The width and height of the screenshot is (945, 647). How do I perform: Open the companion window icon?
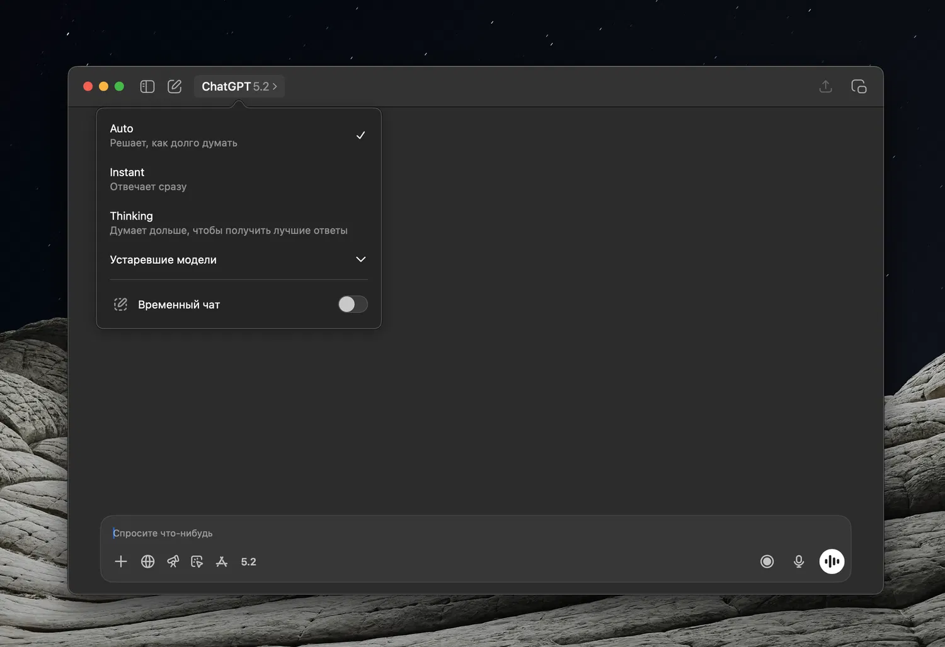pos(859,86)
